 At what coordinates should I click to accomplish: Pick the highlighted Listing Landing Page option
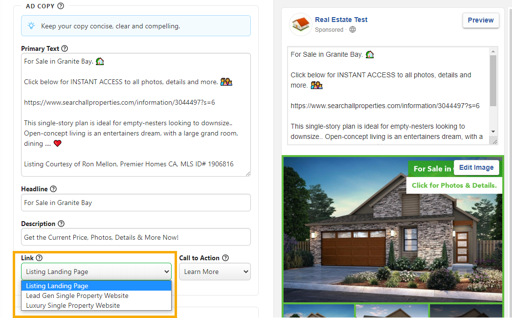57,286
